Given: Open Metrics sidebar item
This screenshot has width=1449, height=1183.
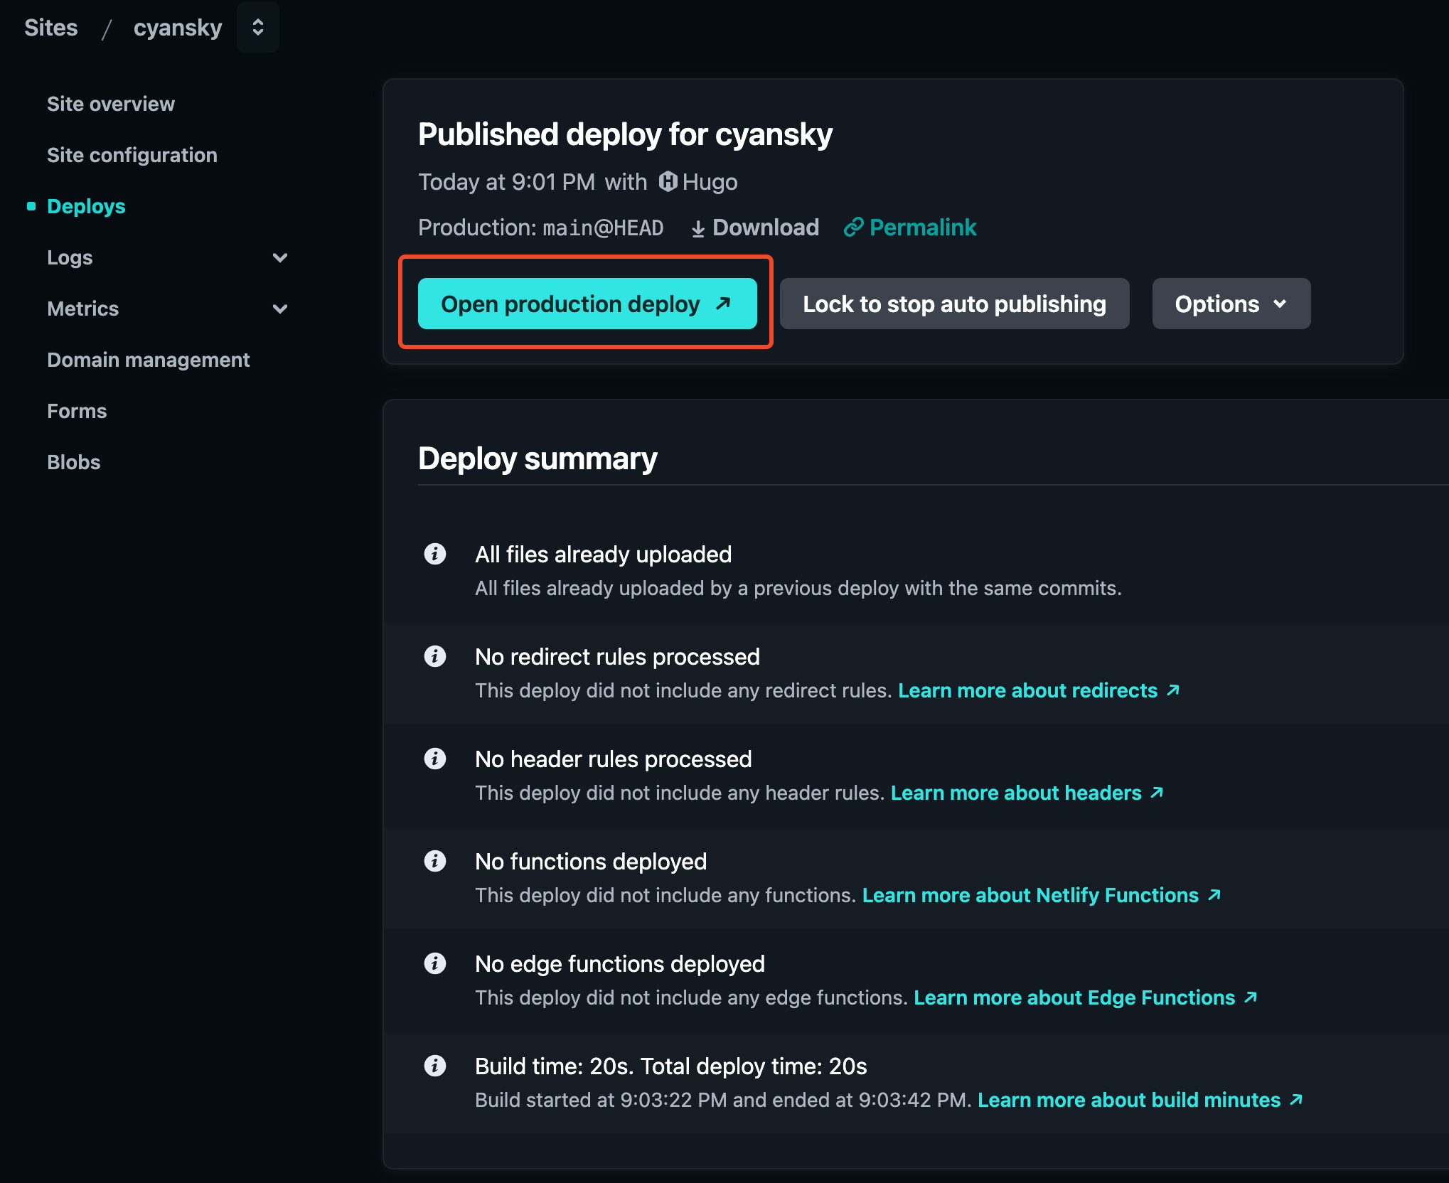Looking at the screenshot, I should [x=82, y=309].
